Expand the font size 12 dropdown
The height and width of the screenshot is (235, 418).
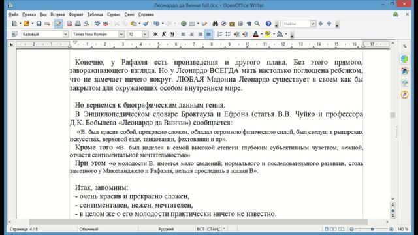(x=145, y=34)
